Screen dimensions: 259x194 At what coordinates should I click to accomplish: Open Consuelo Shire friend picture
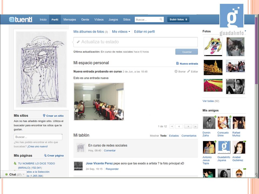[x=224, y=123]
